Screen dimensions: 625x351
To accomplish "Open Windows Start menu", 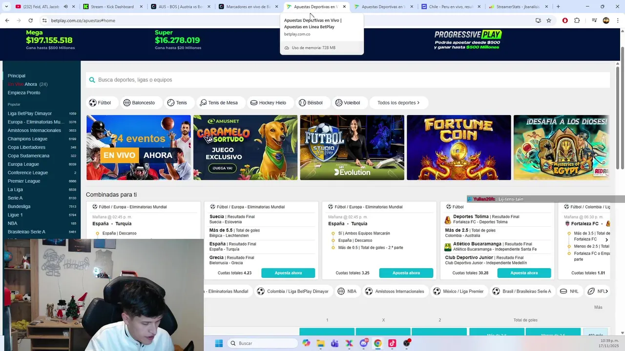I will (x=218, y=343).
